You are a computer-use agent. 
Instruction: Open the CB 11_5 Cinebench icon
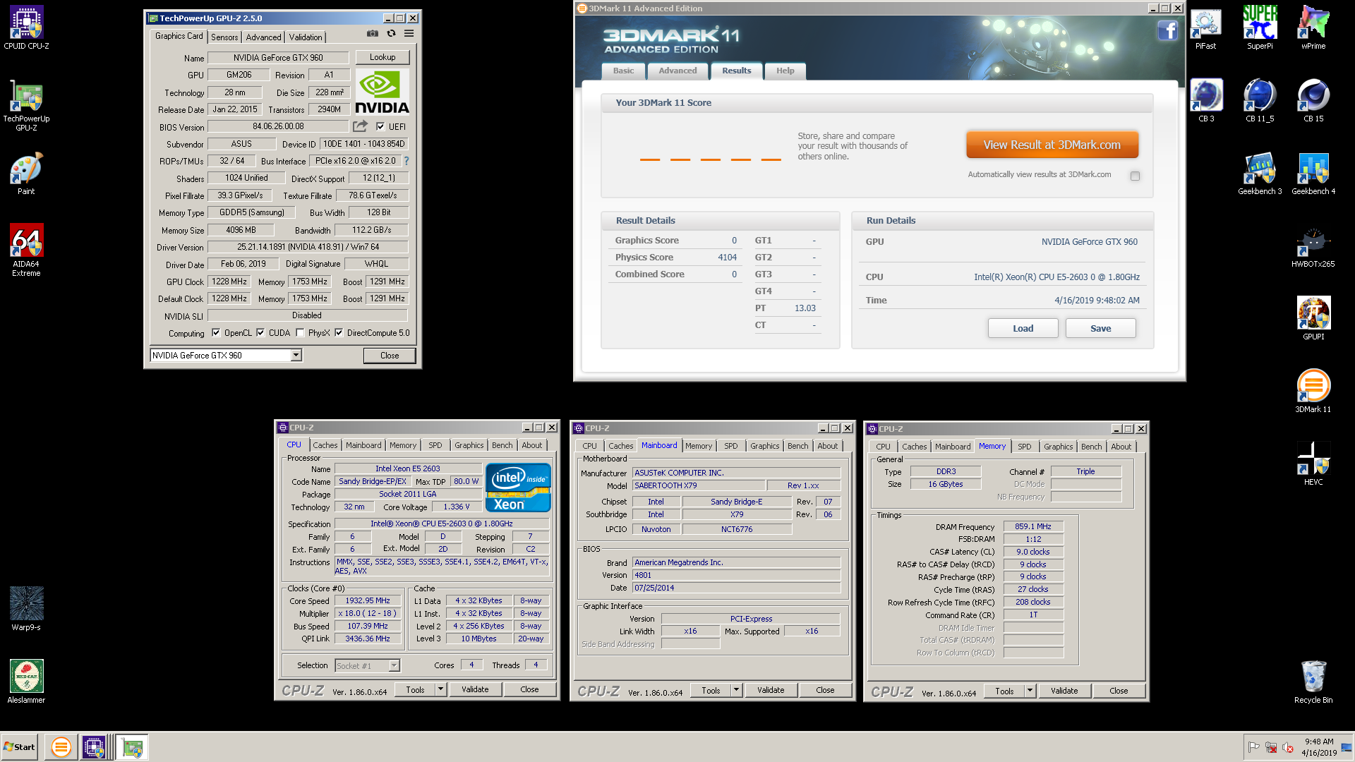coord(1260,100)
